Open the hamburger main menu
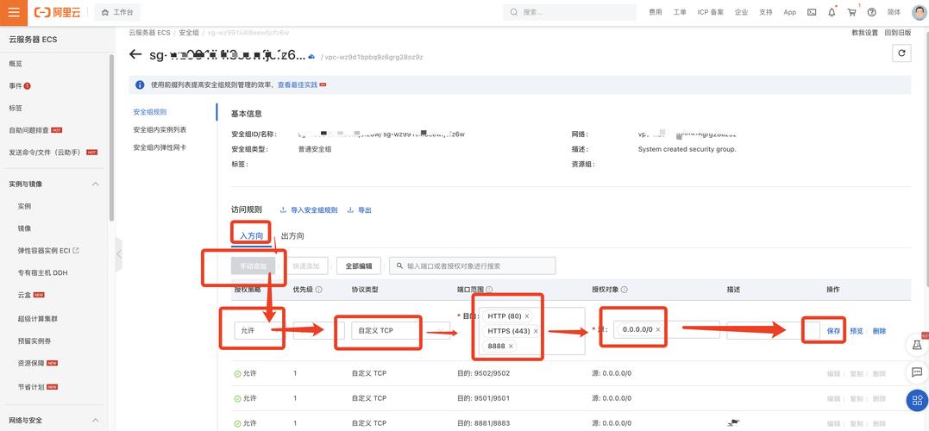 14,12
